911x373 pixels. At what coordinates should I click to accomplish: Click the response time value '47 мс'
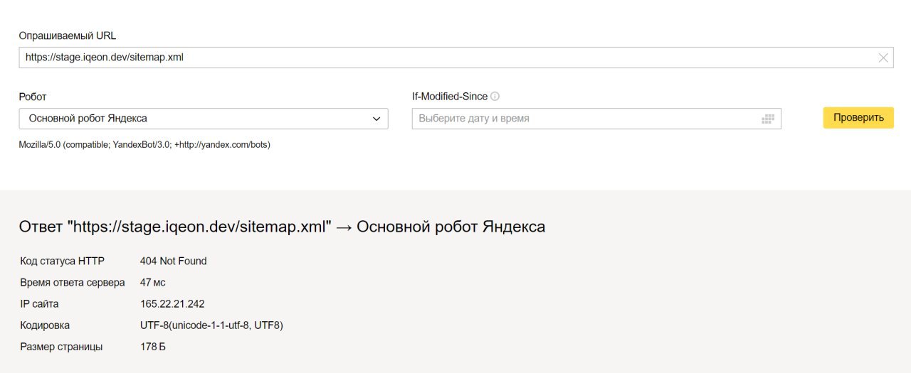pyautogui.click(x=153, y=283)
